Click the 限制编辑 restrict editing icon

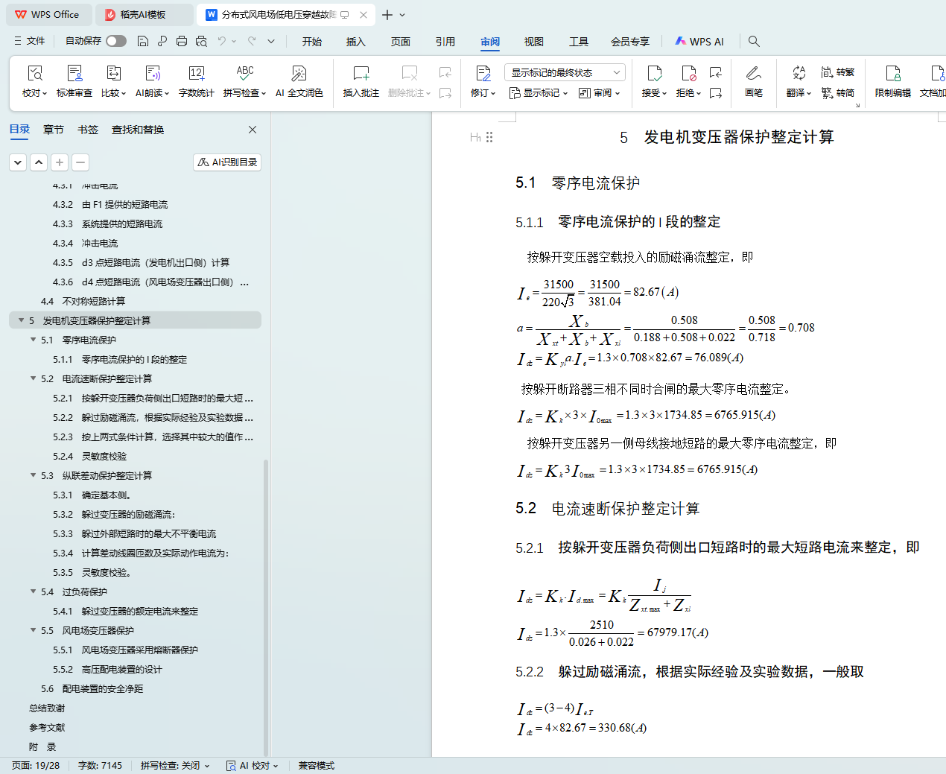click(892, 80)
